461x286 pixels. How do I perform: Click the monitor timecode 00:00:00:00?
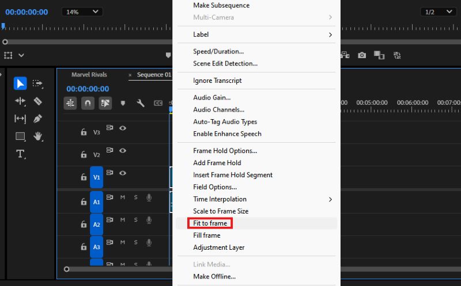pyautogui.click(x=27, y=12)
